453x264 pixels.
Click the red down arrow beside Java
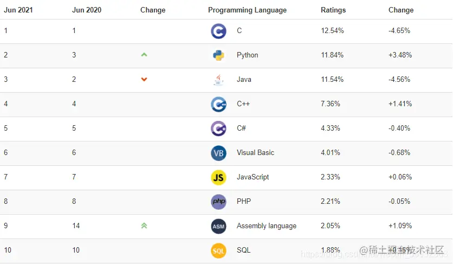click(144, 79)
